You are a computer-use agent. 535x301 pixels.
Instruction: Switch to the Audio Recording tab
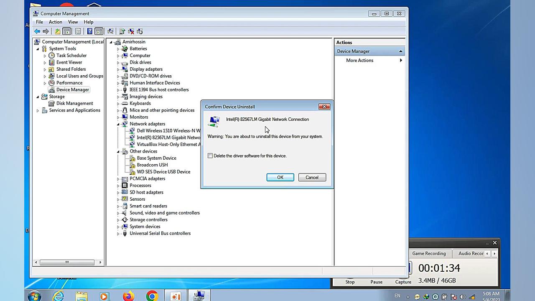(471, 253)
